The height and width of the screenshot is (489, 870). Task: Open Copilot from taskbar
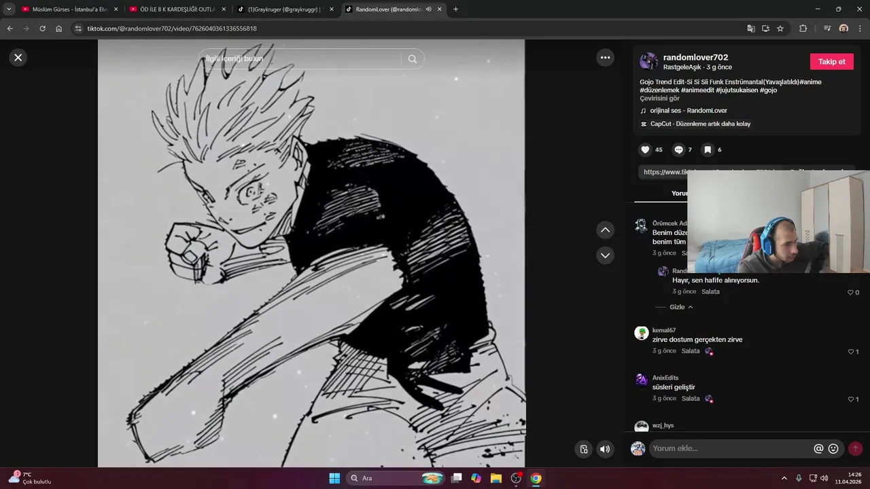pyautogui.click(x=476, y=478)
